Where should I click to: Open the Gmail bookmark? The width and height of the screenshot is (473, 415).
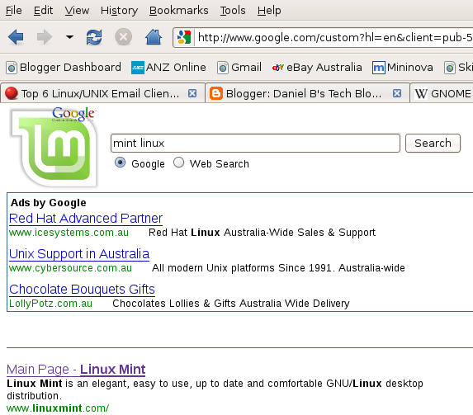click(239, 68)
